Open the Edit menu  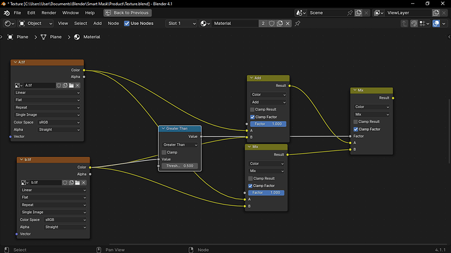click(31, 13)
